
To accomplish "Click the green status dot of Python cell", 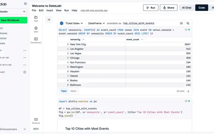I will point(189,101).
